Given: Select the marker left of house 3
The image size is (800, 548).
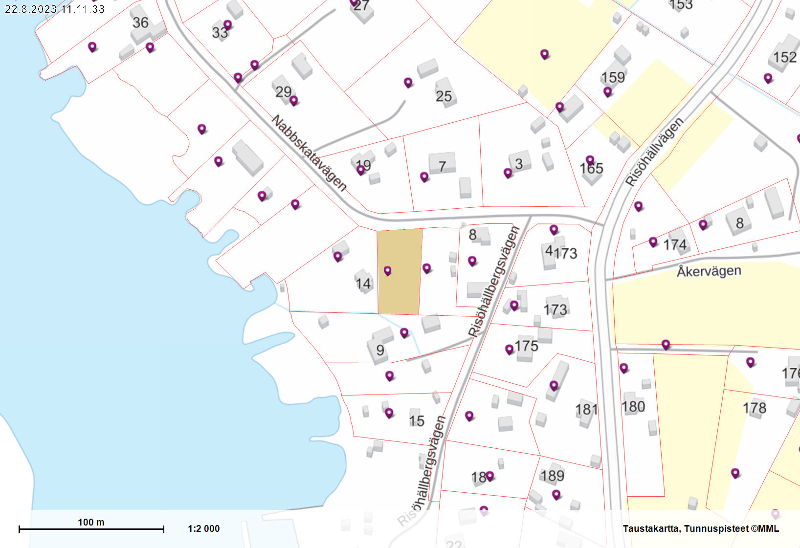Looking at the screenshot, I should [x=508, y=173].
